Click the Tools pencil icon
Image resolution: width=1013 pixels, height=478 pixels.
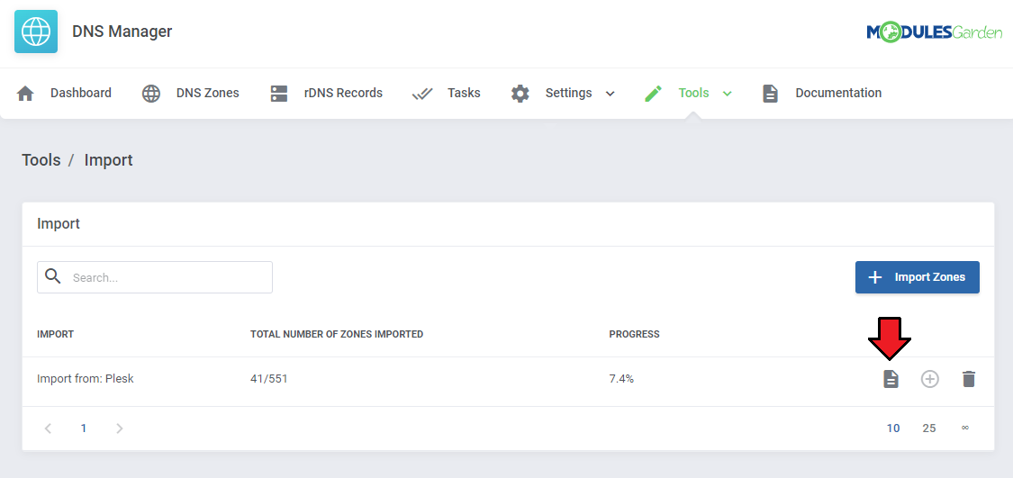pos(653,93)
